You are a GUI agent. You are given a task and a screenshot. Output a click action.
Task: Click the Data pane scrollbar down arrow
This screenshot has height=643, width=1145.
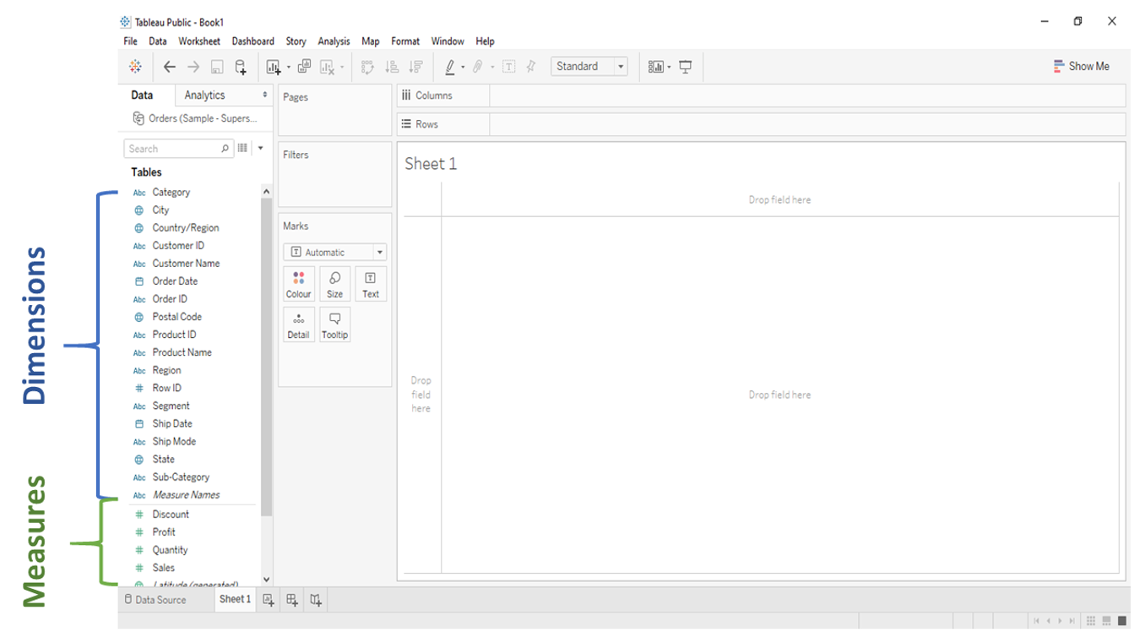pos(267,580)
